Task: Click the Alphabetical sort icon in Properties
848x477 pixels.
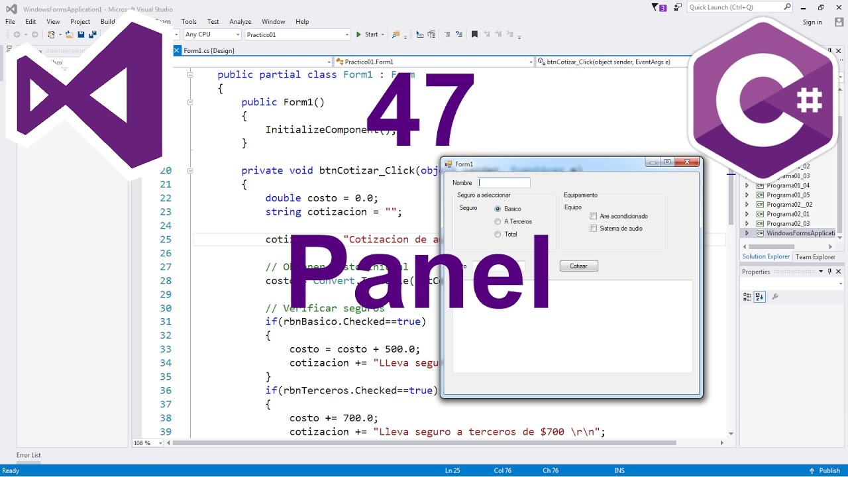Action: [760, 297]
